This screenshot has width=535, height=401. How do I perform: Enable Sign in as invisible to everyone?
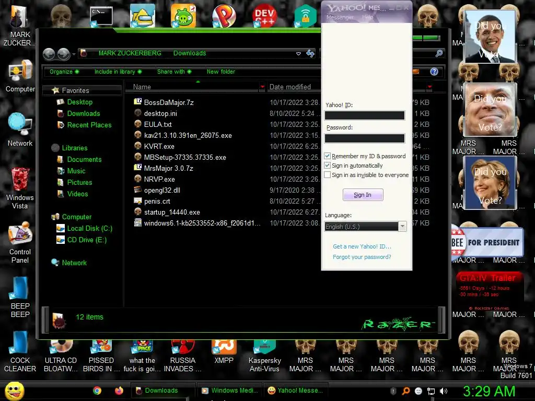coord(327,174)
